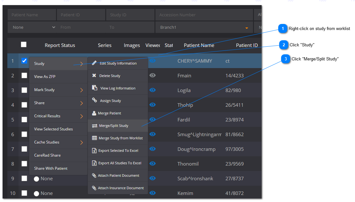Open the Branch1 dropdown
Viewport: 355px width, 202px height.
click(x=246, y=28)
